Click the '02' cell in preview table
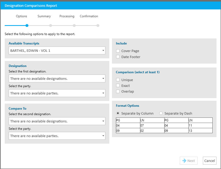 point(152,131)
